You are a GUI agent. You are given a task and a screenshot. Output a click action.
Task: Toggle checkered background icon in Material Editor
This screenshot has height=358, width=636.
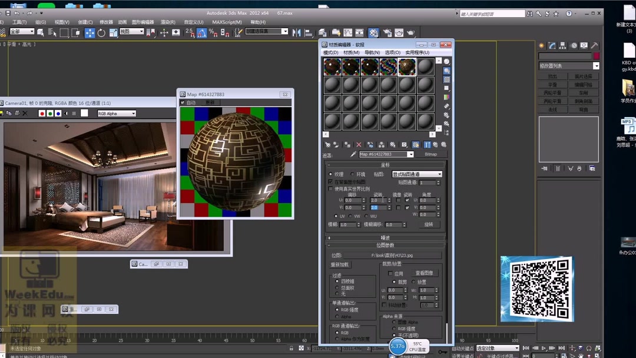coord(447,79)
